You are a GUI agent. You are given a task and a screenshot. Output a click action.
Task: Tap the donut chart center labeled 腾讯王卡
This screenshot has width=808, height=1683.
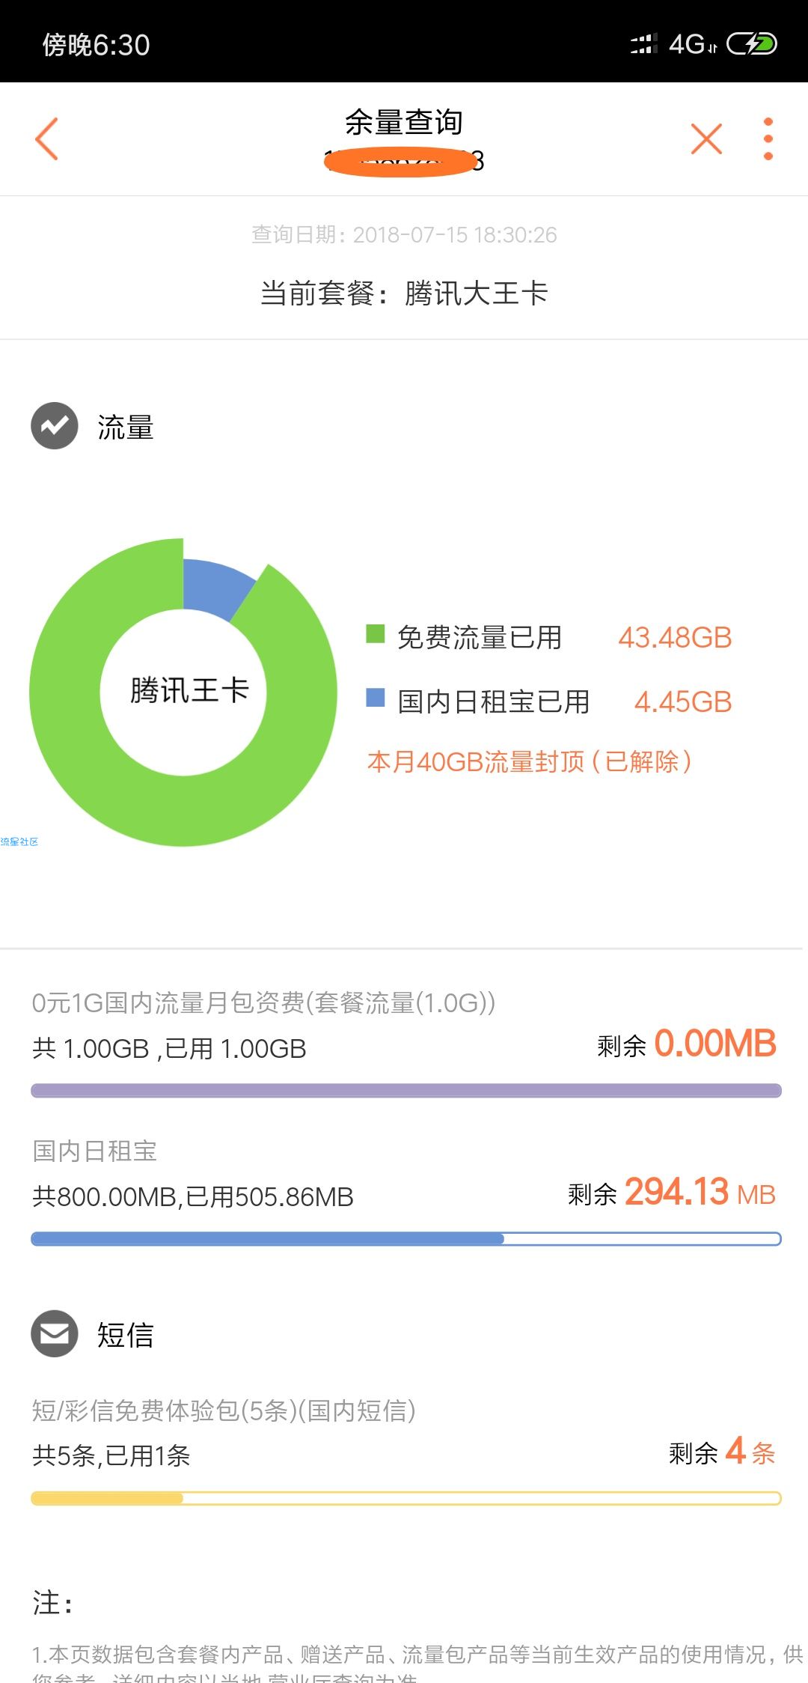pos(189,690)
